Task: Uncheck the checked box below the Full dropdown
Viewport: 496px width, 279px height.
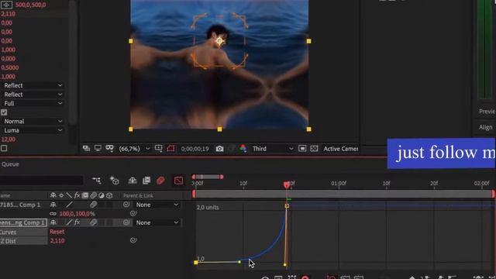Action: (x=4, y=112)
